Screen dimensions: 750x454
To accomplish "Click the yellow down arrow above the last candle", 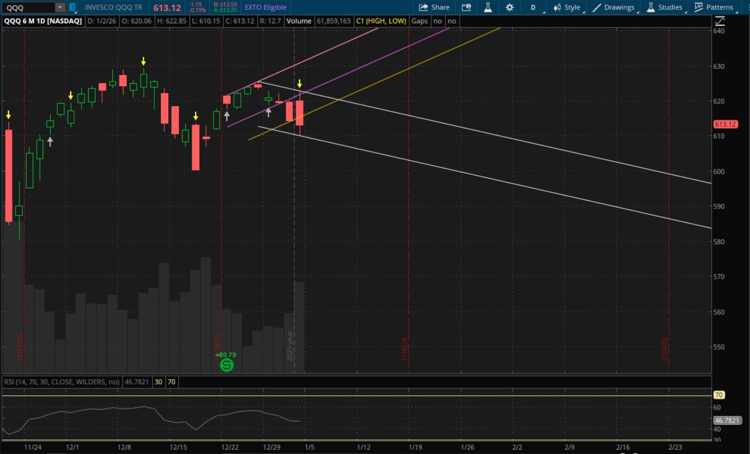I will point(300,84).
